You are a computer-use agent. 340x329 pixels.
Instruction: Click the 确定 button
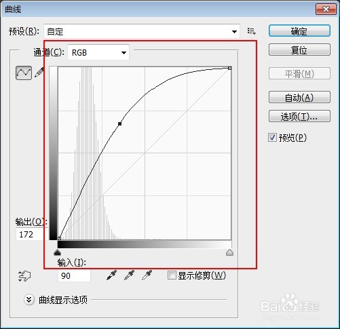tap(299, 31)
